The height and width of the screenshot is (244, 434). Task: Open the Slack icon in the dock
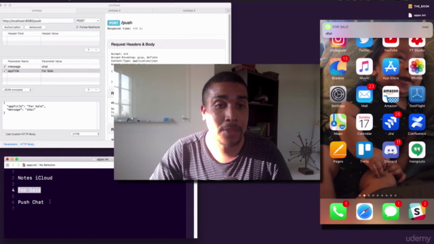coord(417,211)
